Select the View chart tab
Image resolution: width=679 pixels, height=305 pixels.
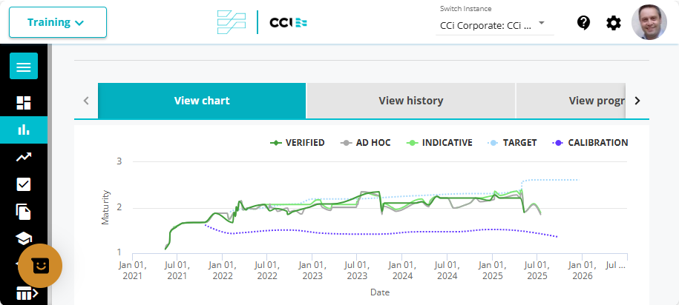pos(202,101)
